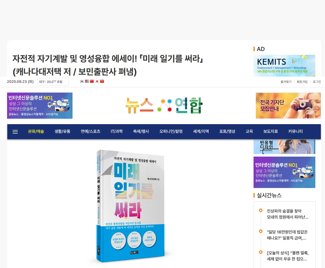
Task: Click the 전국 기자단 모집안내 banner
Action: point(288,106)
